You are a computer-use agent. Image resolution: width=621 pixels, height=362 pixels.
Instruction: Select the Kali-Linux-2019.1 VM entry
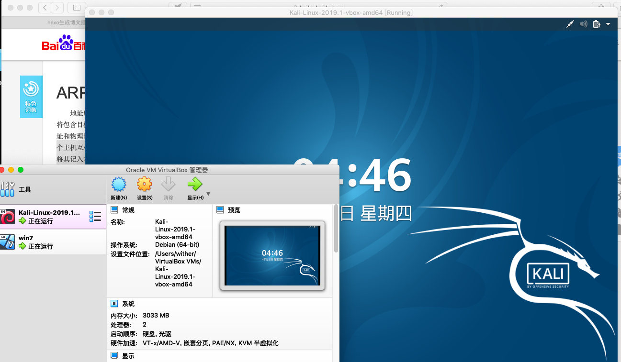pos(53,217)
